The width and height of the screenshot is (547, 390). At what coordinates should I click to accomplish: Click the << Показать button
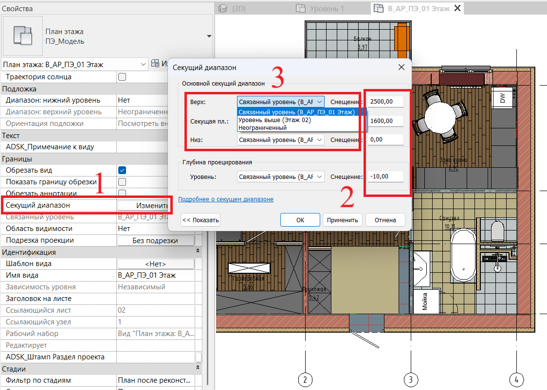pos(201,220)
